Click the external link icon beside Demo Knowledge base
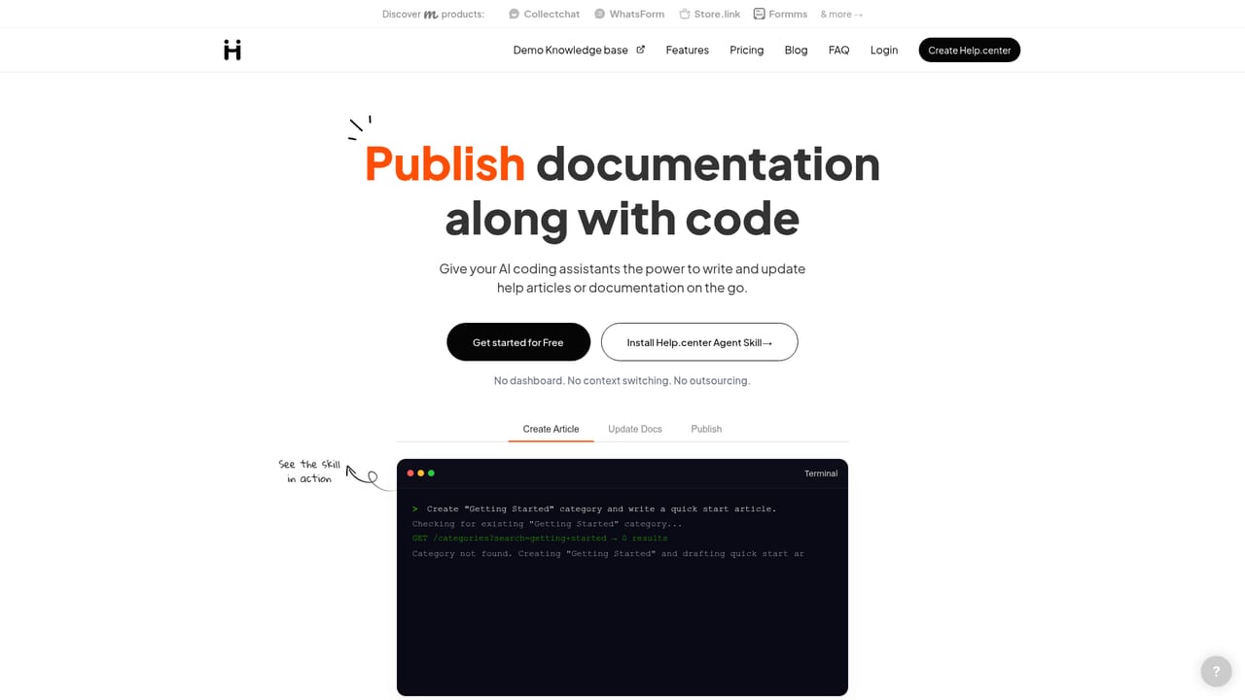Image resolution: width=1245 pixels, height=700 pixels. point(640,50)
